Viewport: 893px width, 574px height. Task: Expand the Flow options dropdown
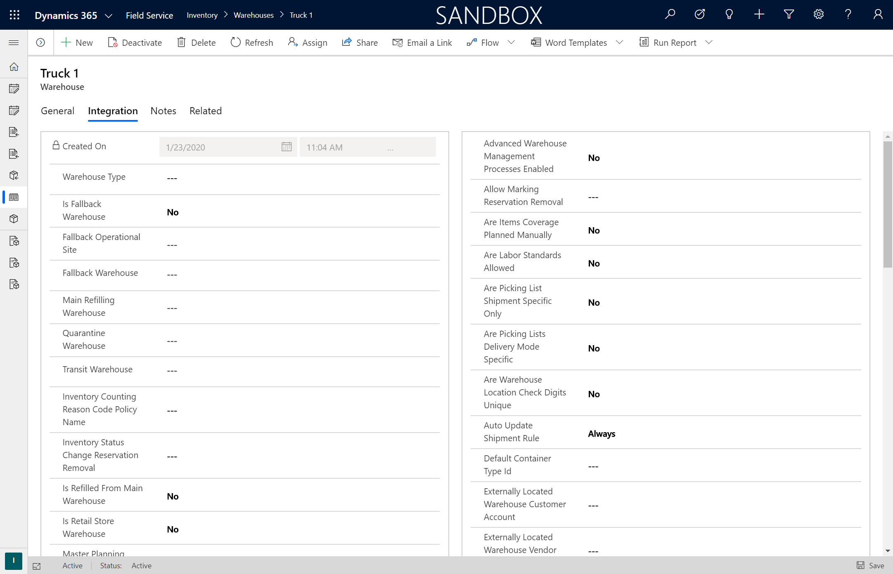[512, 42]
